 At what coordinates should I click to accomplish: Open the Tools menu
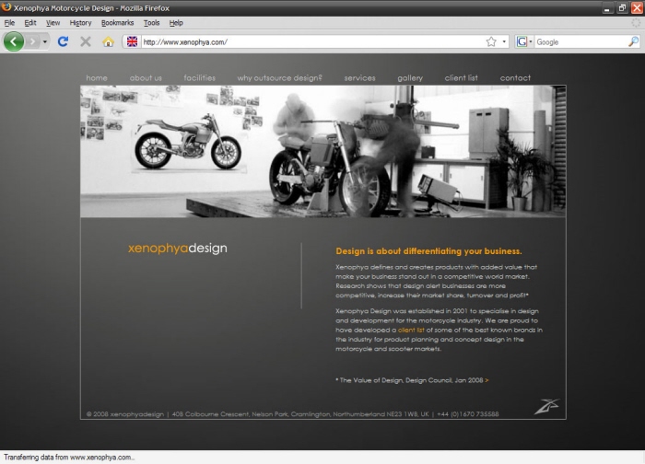pos(151,22)
